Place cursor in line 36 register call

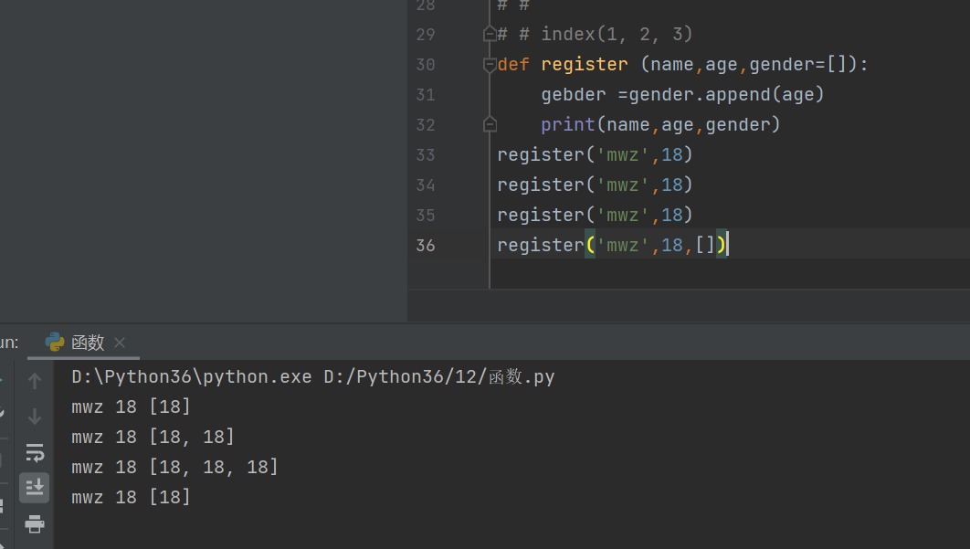click(x=612, y=245)
